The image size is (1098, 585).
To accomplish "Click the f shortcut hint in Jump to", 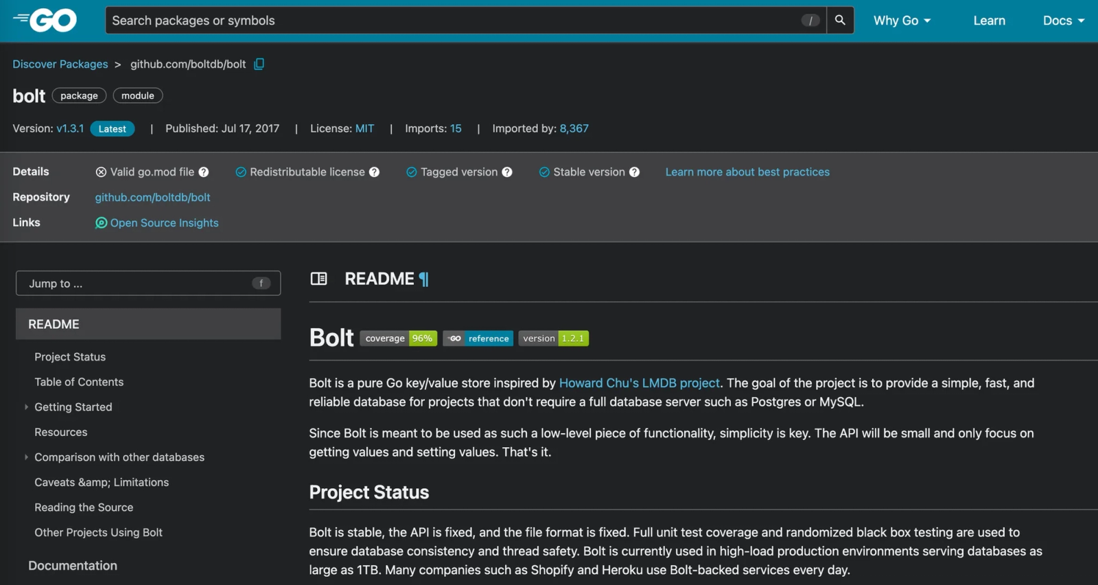I will click(x=261, y=283).
